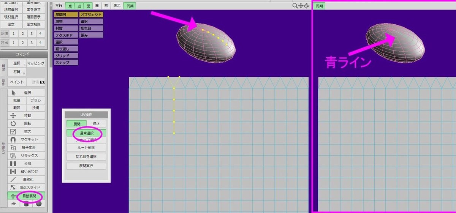Toggle 前 (front only) display mode

pyautogui.click(x=106, y=6)
